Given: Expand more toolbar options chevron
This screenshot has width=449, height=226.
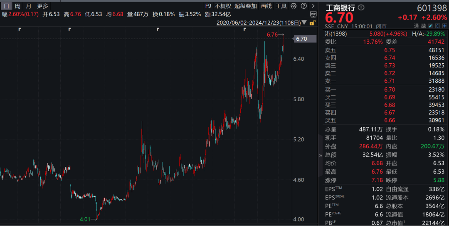Looking at the screenshot, I should 313,6.
